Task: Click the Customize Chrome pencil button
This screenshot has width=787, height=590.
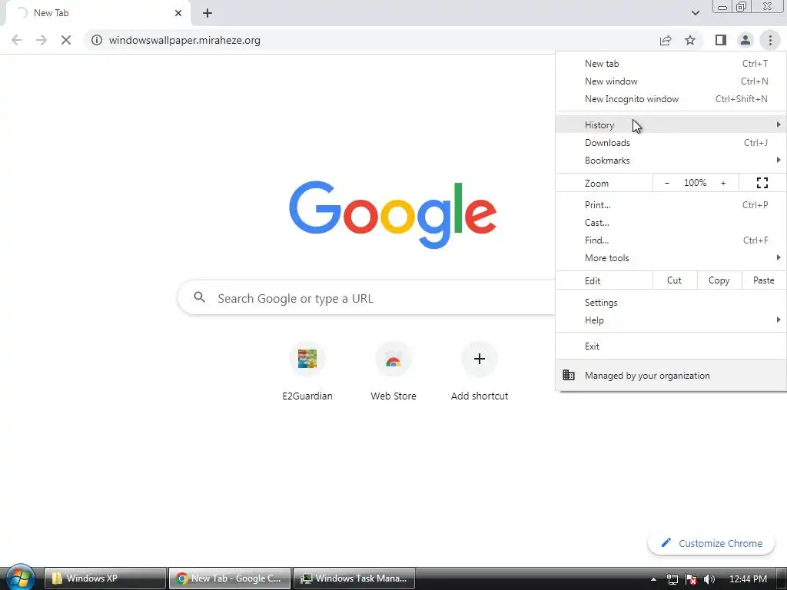Action: coord(711,543)
